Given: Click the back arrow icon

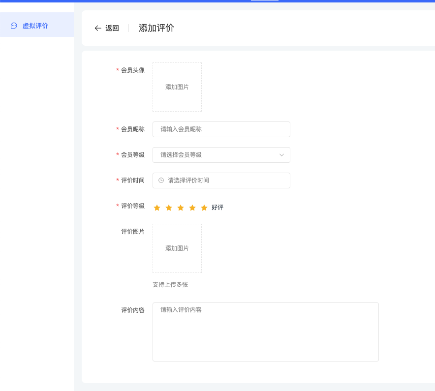Looking at the screenshot, I should click(x=98, y=28).
